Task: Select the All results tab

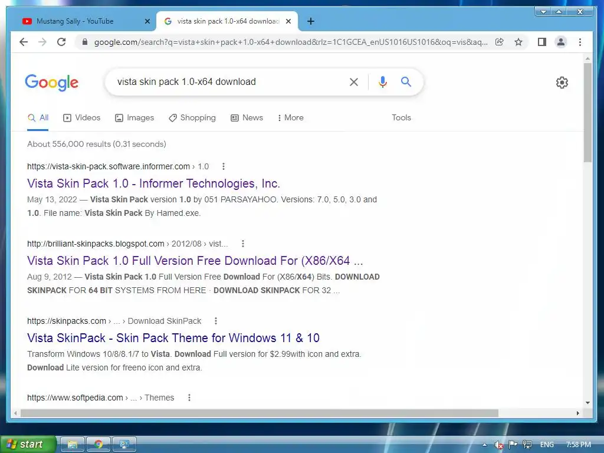Action: [x=38, y=118]
